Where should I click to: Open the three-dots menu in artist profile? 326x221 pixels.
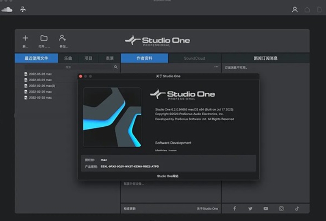[216, 67]
